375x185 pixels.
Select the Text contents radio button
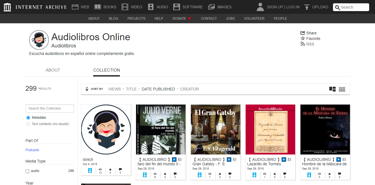click(x=28, y=124)
